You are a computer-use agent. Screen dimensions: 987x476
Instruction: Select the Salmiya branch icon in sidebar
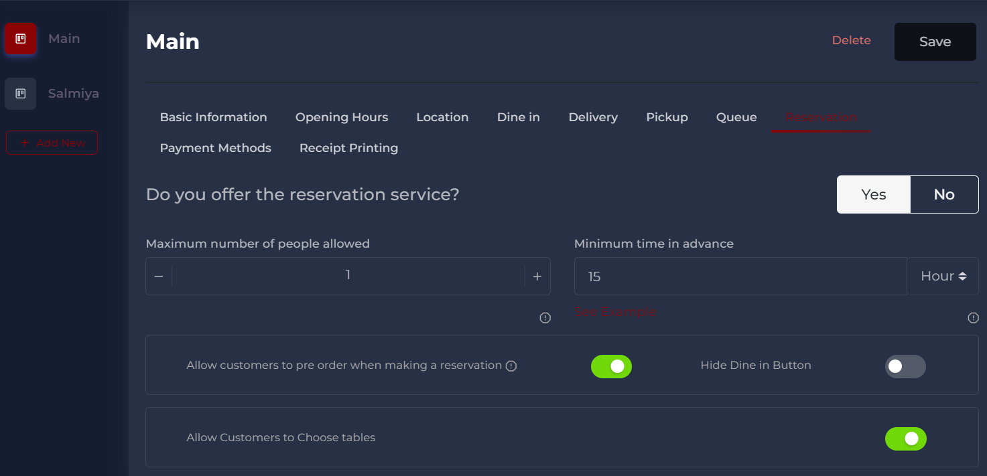pyautogui.click(x=21, y=93)
